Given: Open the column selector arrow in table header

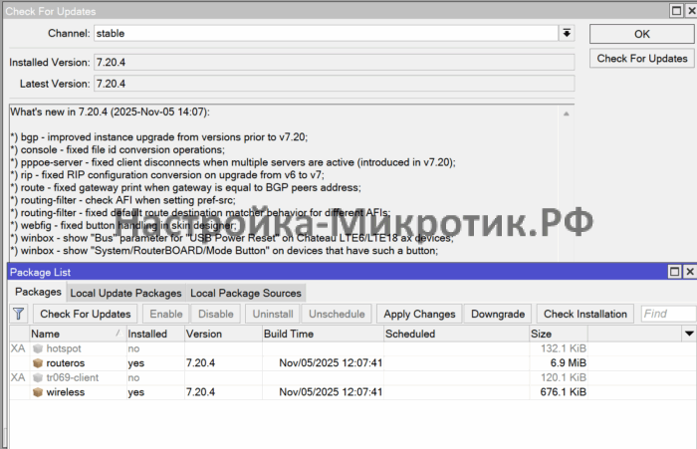Looking at the screenshot, I should click(x=688, y=335).
